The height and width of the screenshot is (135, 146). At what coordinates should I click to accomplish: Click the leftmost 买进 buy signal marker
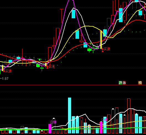tap(8, 71)
